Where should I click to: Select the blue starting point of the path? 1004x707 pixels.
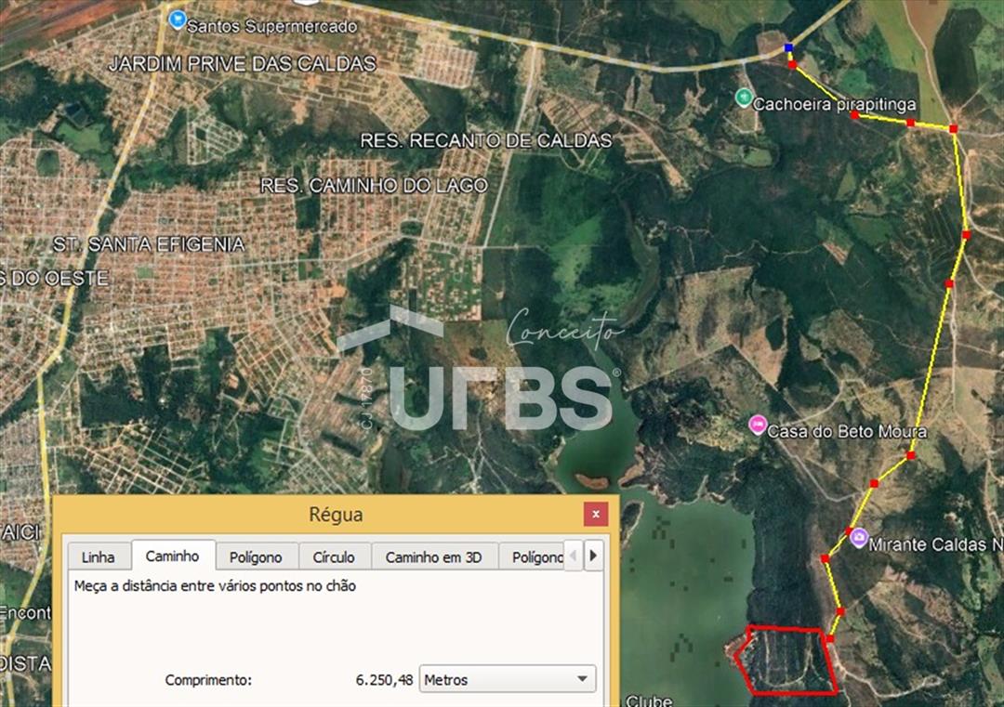click(788, 47)
